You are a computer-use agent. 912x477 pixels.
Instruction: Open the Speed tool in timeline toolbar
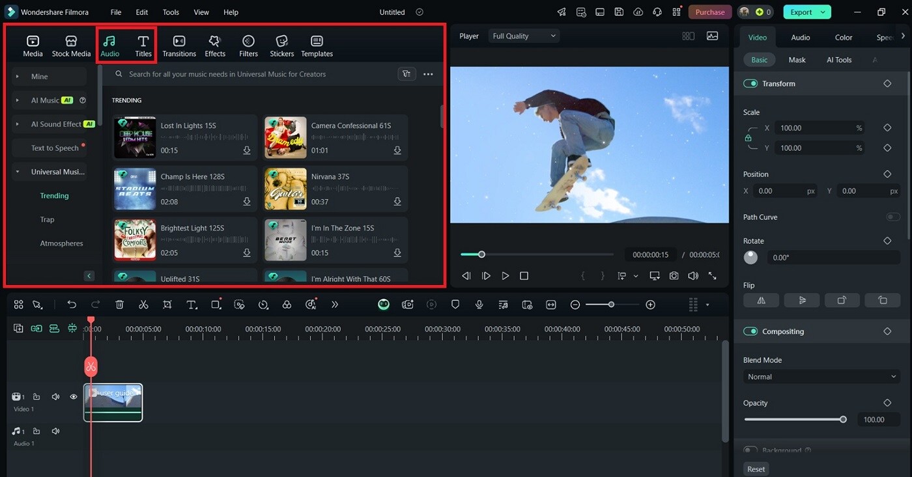[x=263, y=305]
